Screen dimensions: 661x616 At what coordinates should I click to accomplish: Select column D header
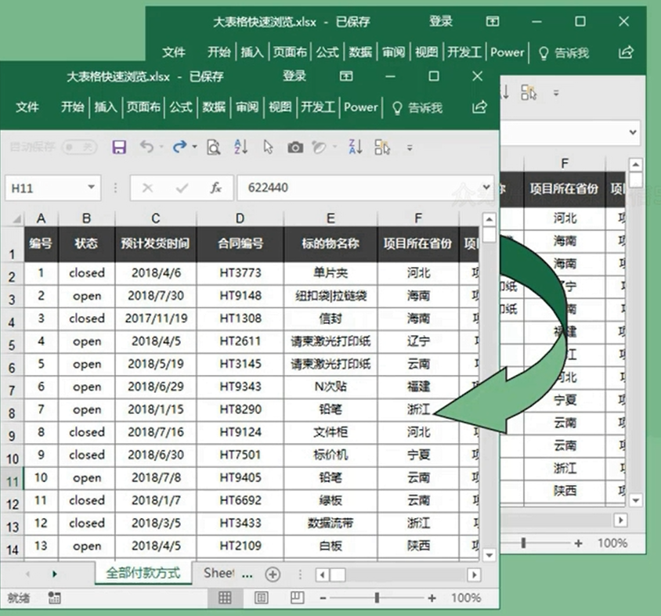tap(240, 218)
